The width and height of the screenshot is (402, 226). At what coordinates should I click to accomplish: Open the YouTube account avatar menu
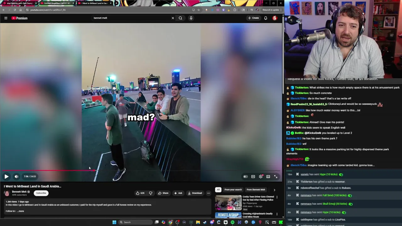(275, 18)
